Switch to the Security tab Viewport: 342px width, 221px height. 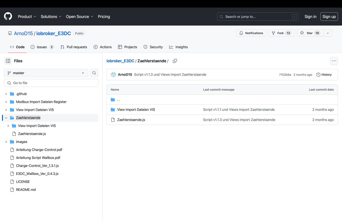point(153,47)
